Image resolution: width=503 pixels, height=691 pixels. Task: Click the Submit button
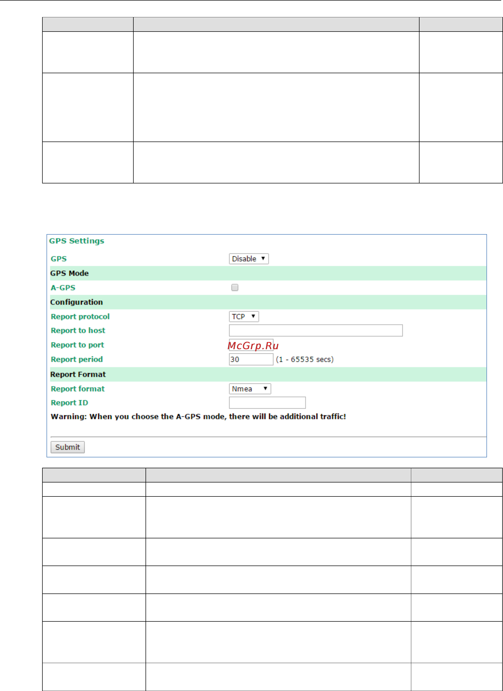tap(68, 447)
